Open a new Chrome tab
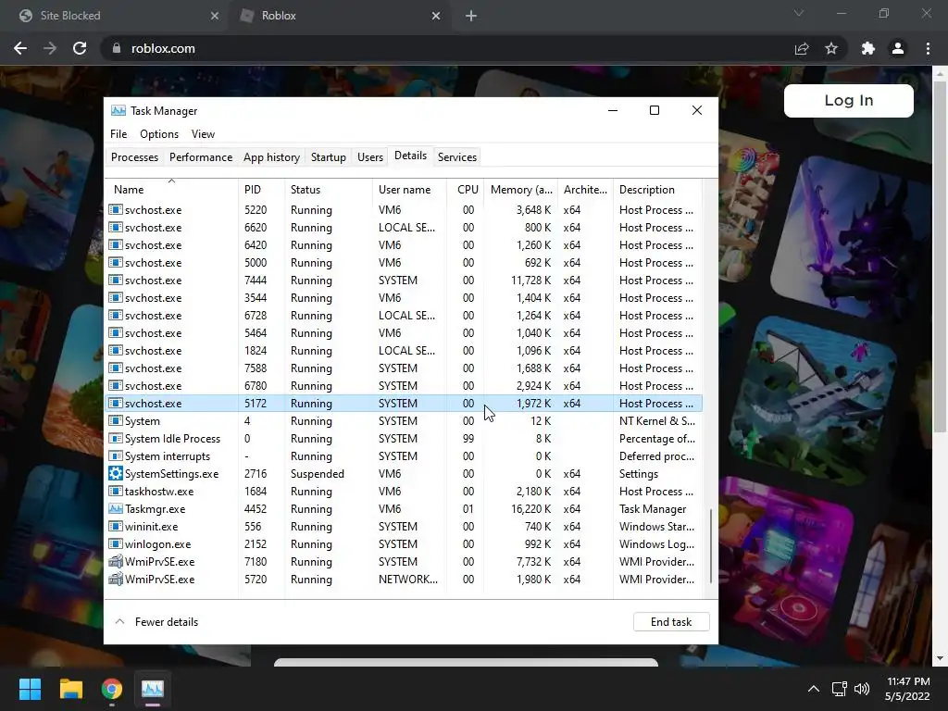The width and height of the screenshot is (948, 711). (471, 16)
